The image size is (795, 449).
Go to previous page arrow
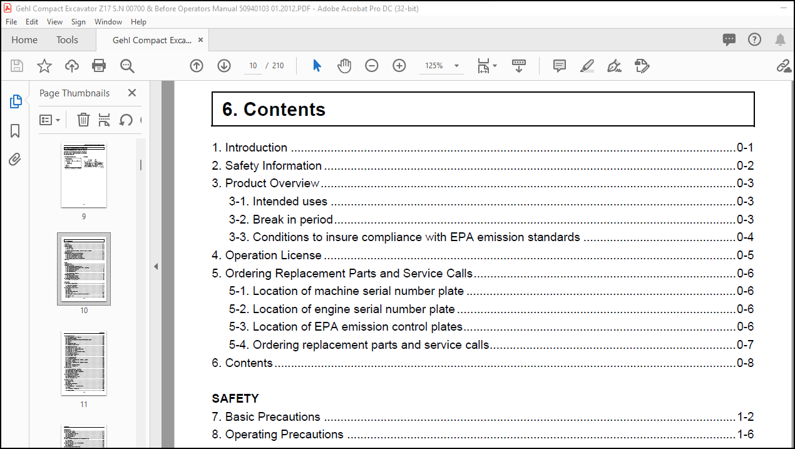(x=197, y=66)
